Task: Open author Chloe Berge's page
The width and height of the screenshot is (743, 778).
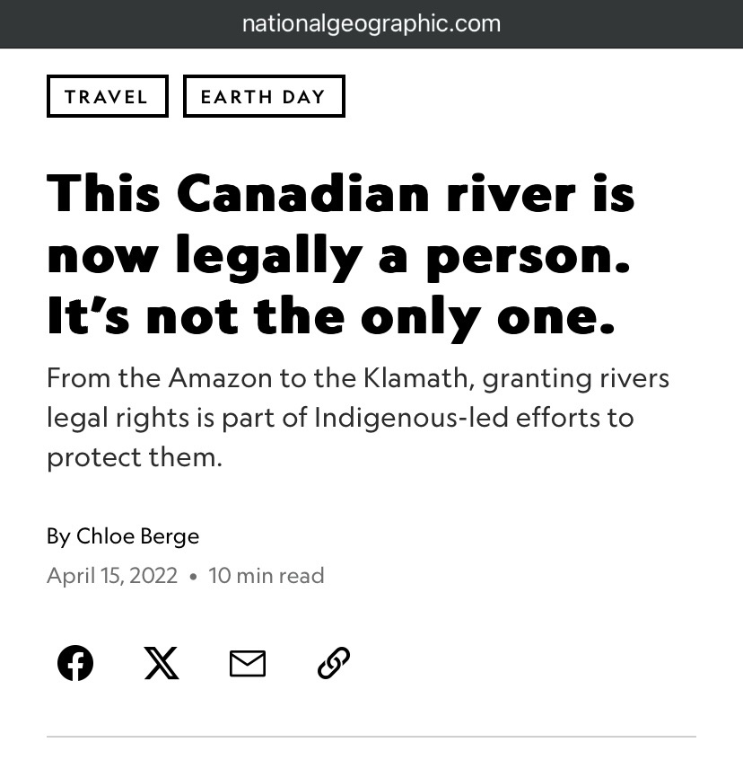Action: coord(137,536)
